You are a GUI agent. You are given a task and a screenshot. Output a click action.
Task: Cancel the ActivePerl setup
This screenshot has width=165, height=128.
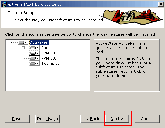[147, 119]
